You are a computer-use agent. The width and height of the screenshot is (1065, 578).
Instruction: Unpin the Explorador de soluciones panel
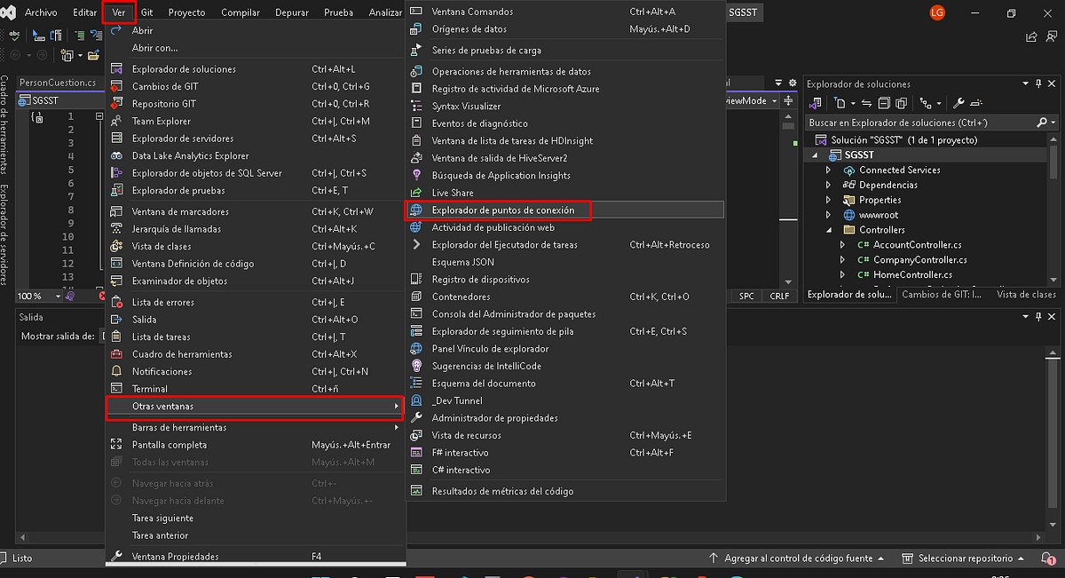click(1038, 83)
